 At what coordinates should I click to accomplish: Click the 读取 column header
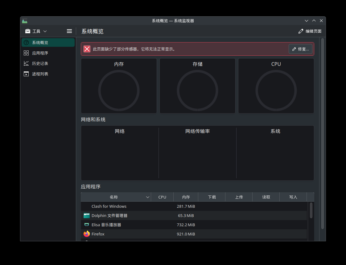click(266, 197)
